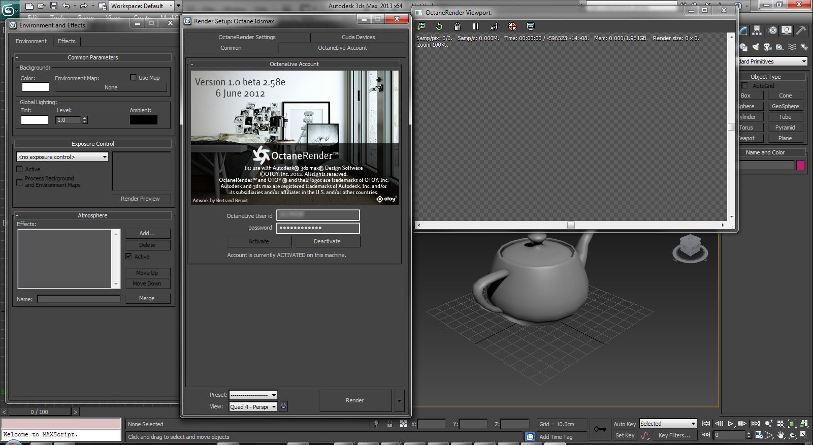Redo the action with the forward arrow icon
This screenshot has height=445, width=813.
pos(84,6)
